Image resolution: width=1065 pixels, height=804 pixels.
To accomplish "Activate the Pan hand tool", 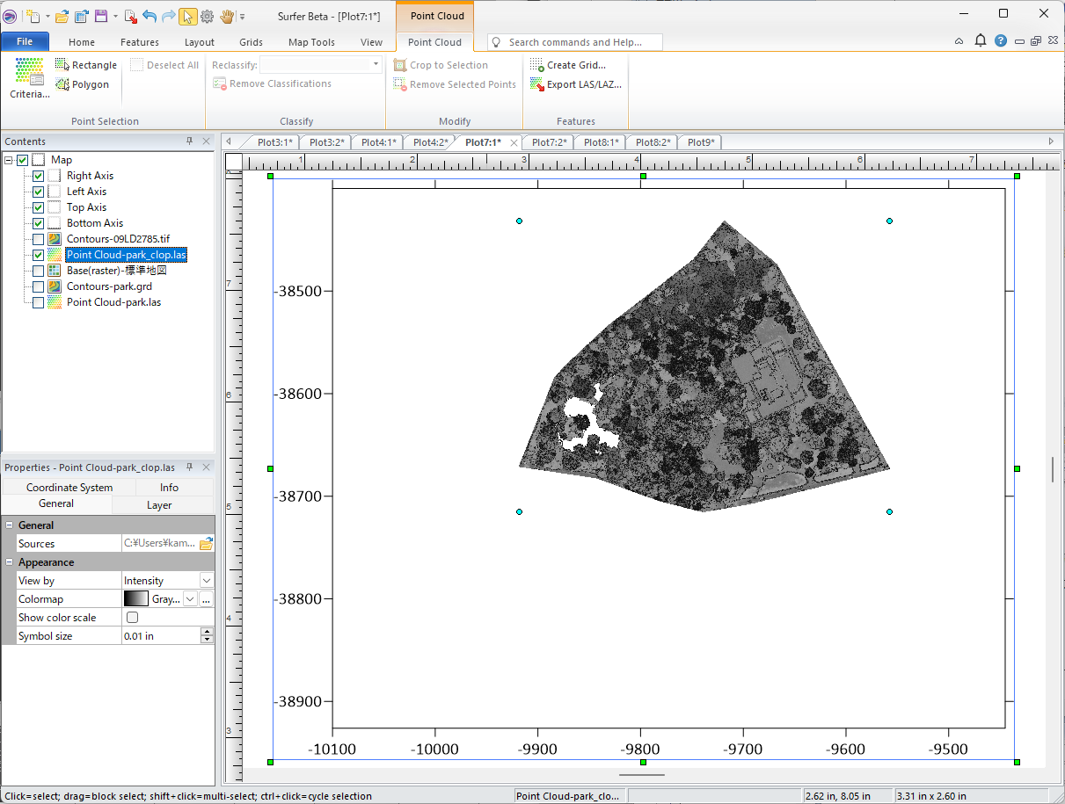I will [227, 17].
